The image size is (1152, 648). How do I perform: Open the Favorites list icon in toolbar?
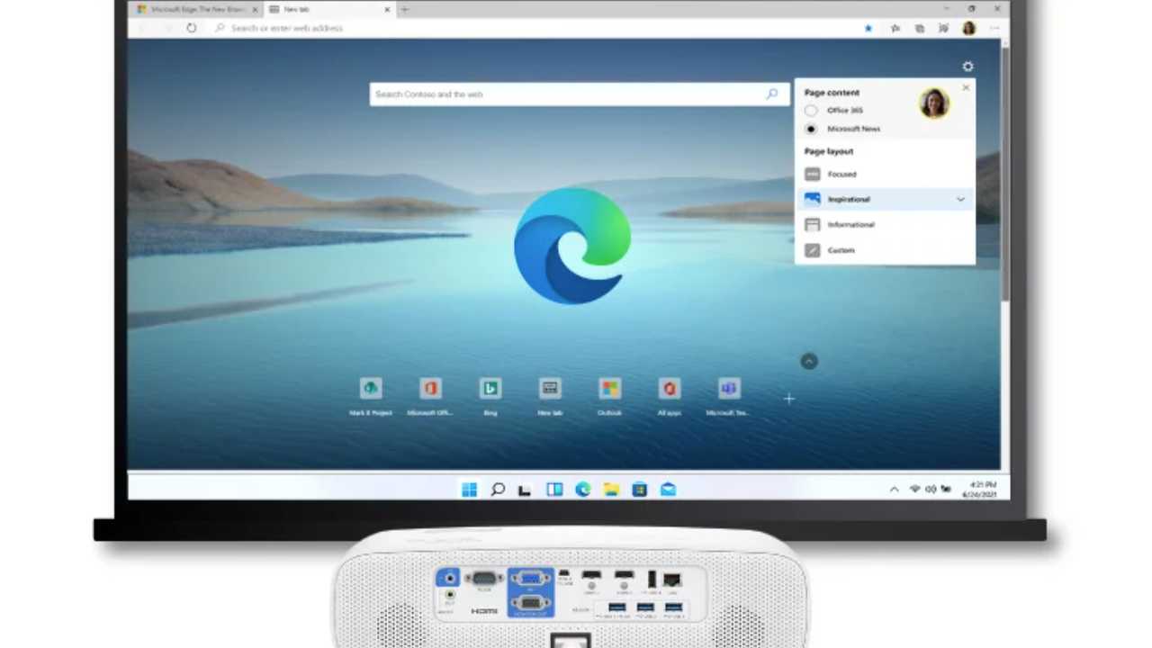pos(895,28)
